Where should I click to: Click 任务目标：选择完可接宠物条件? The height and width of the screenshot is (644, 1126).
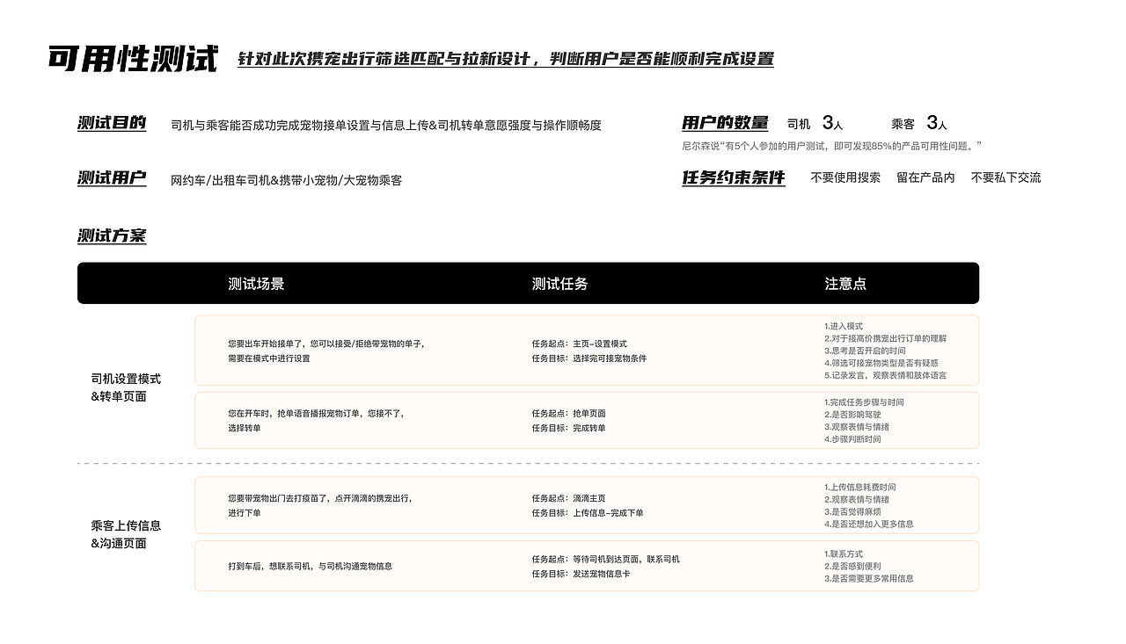pyautogui.click(x=589, y=358)
